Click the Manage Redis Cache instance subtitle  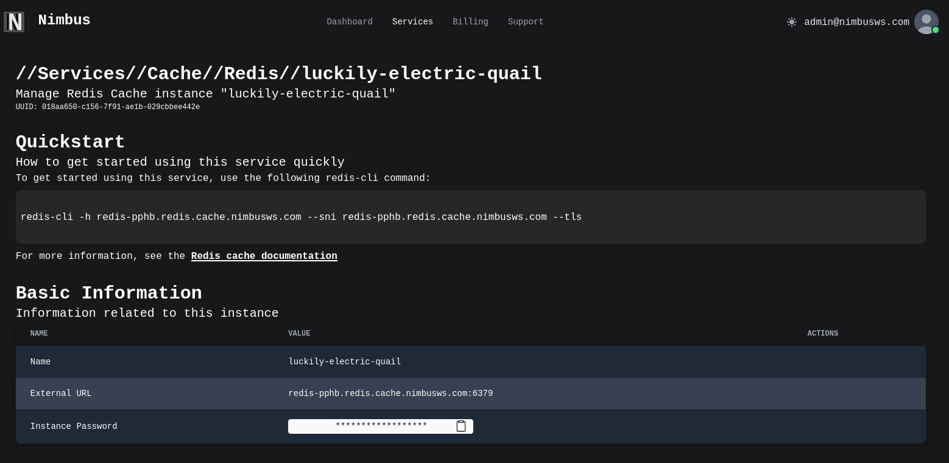tap(206, 94)
